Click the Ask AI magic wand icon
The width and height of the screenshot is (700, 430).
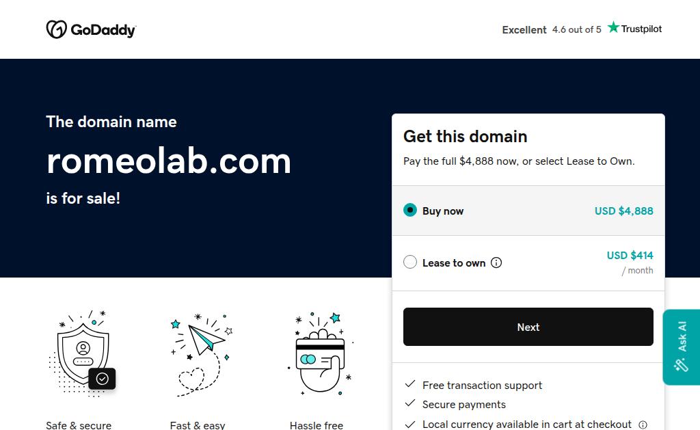pyautogui.click(x=682, y=365)
